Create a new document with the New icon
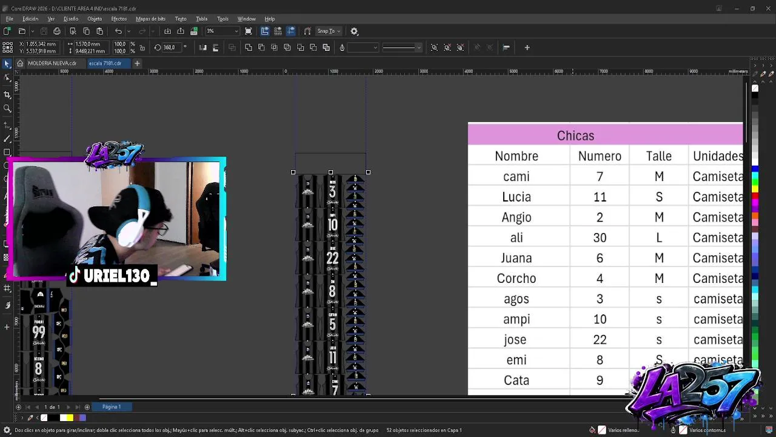This screenshot has height=437, width=776. tap(7, 31)
